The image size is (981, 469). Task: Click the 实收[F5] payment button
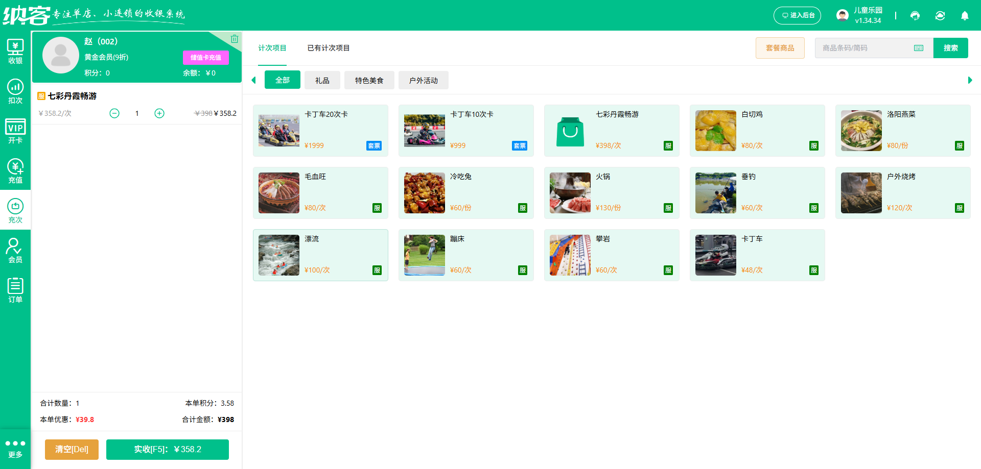(x=167, y=449)
